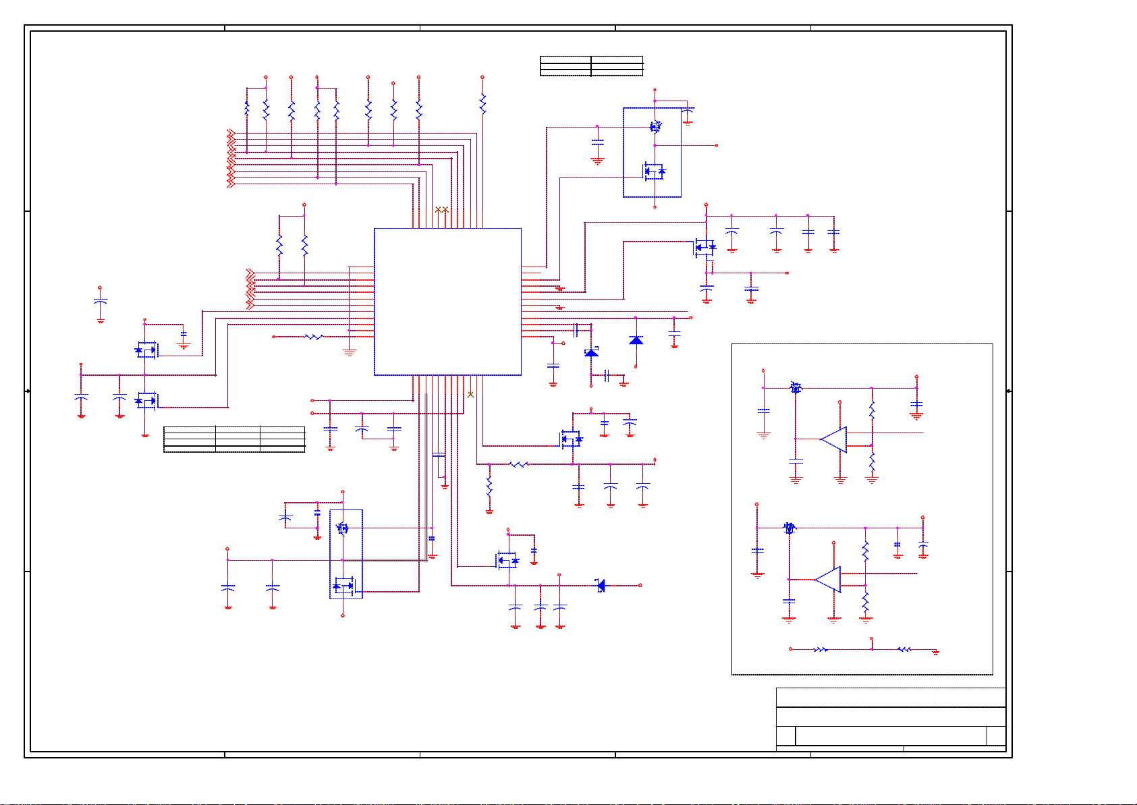Select the large central IC rectangle
This screenshot has width=1137, height=805.
(x=447, y=302)
